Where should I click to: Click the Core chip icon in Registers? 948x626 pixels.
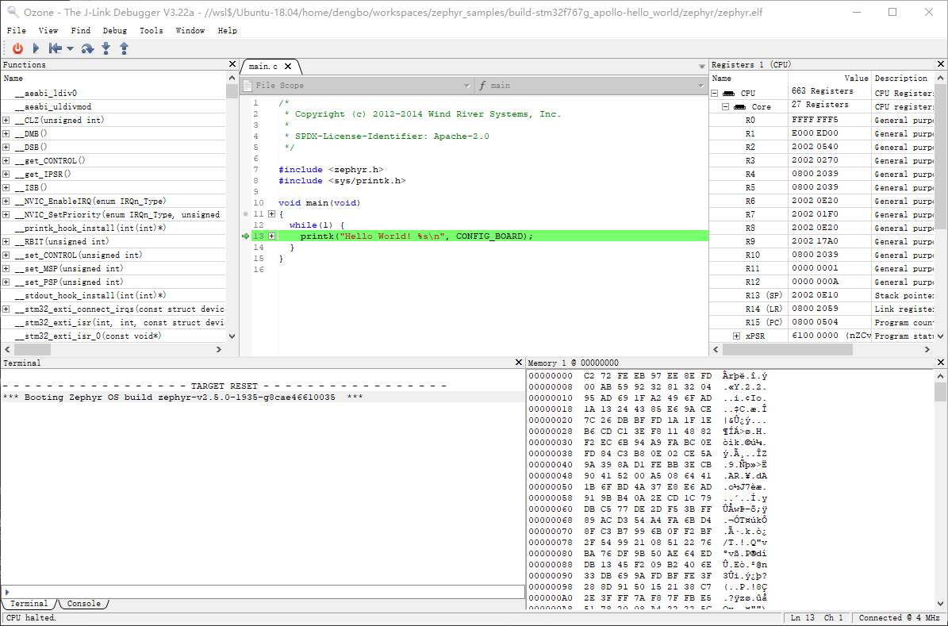740,107
